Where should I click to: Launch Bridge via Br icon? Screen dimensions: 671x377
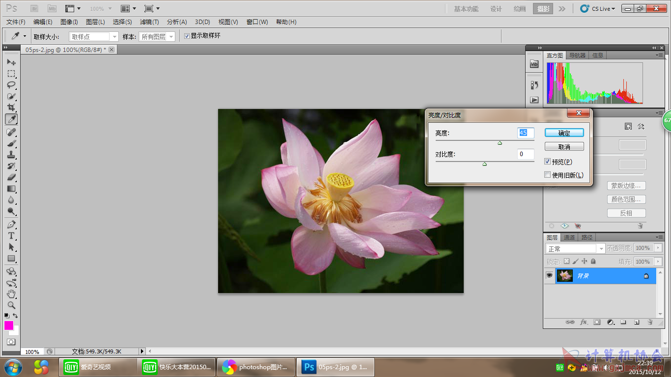(34, 8)
